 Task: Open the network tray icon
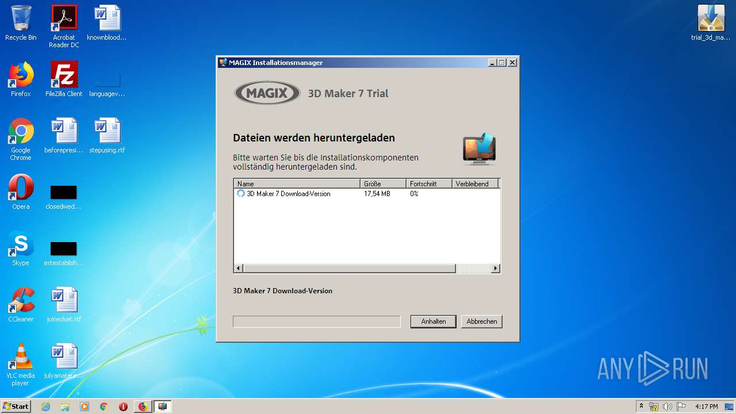[654, 407]
